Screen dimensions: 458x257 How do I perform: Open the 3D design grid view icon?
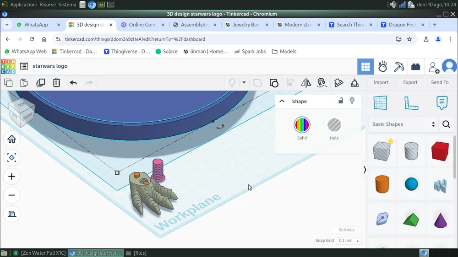coord(365,67)
